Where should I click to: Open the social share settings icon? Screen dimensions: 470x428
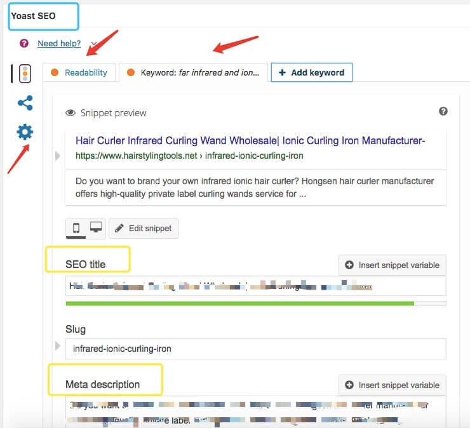tap(25, 103)
